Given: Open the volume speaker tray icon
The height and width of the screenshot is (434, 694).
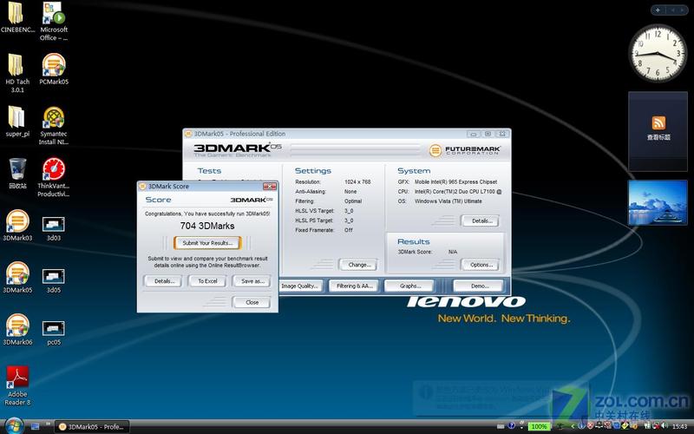Looking at the screenshot, I should click(x=665, y=426).
